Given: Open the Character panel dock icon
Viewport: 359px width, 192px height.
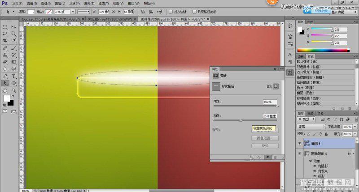Looking at the screenshot, I should pos(290,55).
